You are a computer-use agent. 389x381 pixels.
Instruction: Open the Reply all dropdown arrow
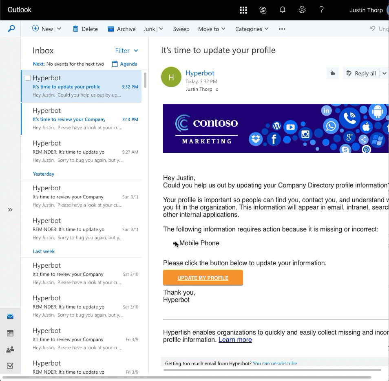384,73
